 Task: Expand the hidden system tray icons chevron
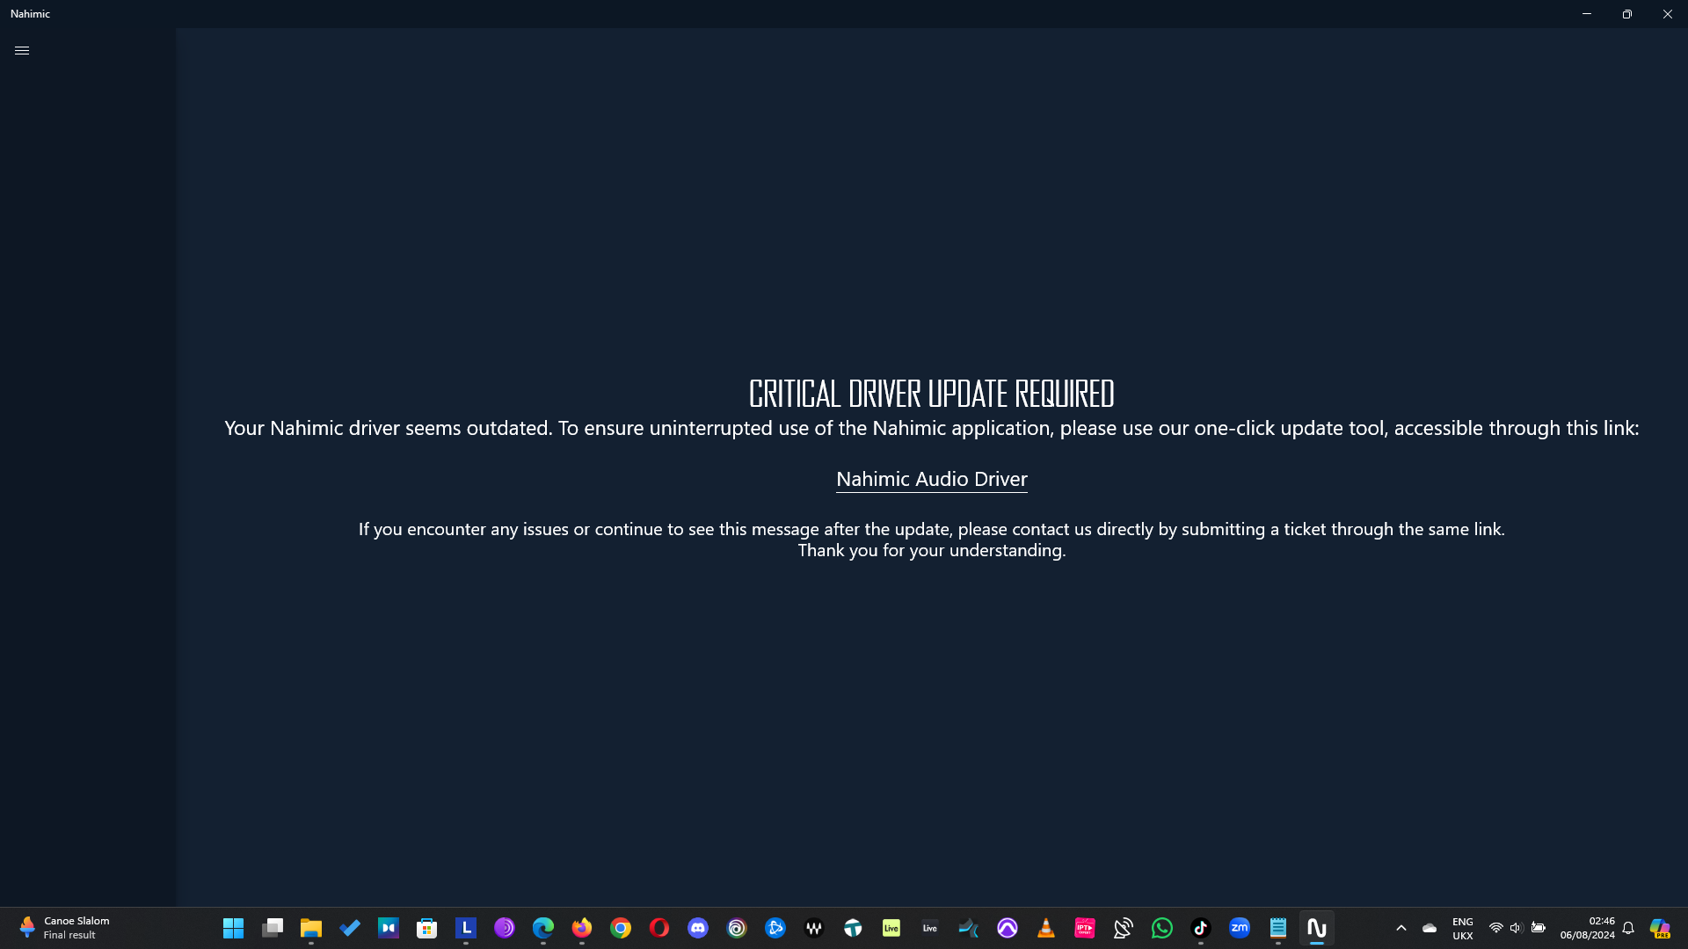pyautogui.click(x=1401, y=928)
